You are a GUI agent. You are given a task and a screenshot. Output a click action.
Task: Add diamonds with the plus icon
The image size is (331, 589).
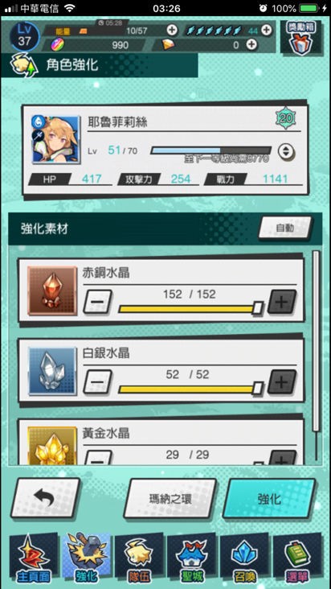tap(251, 45)
